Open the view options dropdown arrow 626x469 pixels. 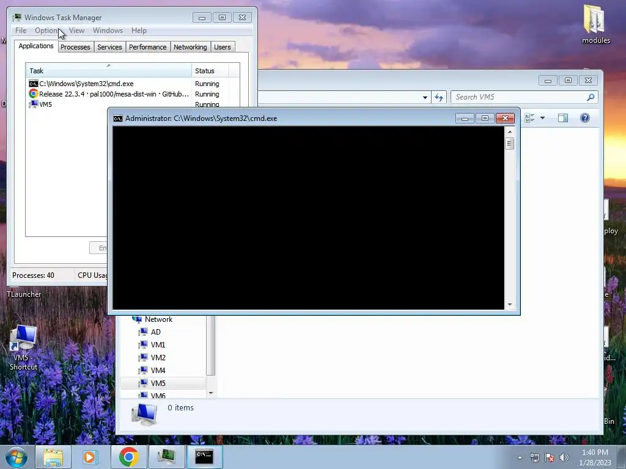click(x=542, y=118)
